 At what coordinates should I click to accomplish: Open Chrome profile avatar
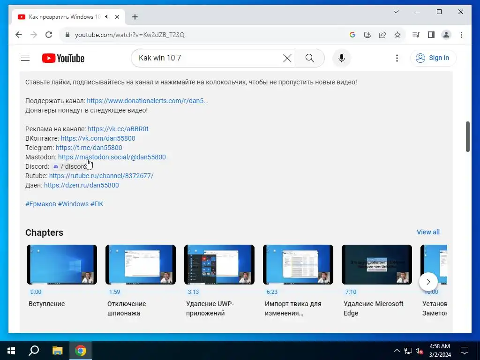coord(446,35)
